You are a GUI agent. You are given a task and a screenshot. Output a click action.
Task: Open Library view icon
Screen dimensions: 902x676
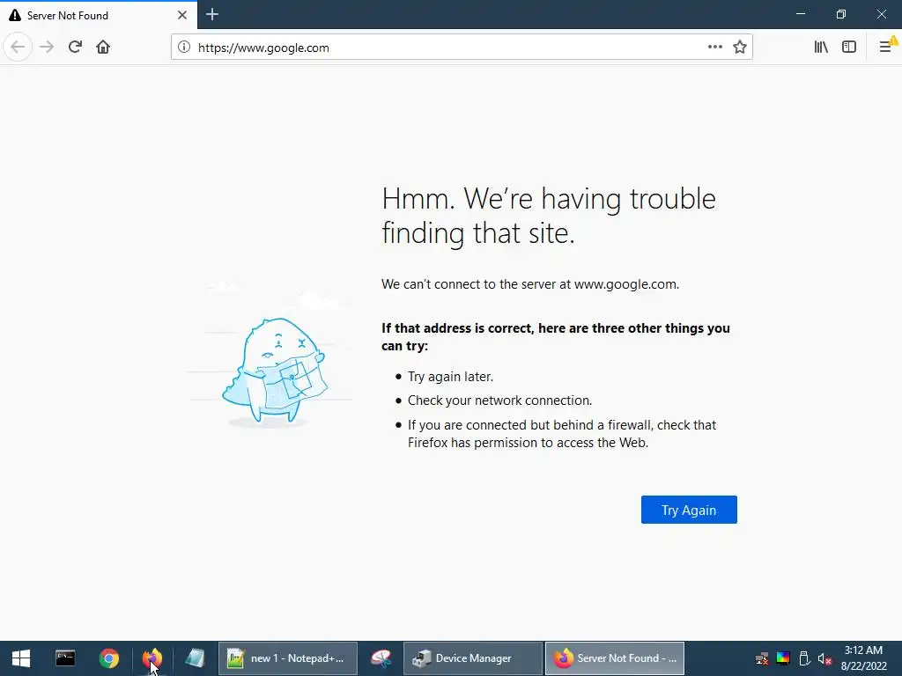[821, 48]
